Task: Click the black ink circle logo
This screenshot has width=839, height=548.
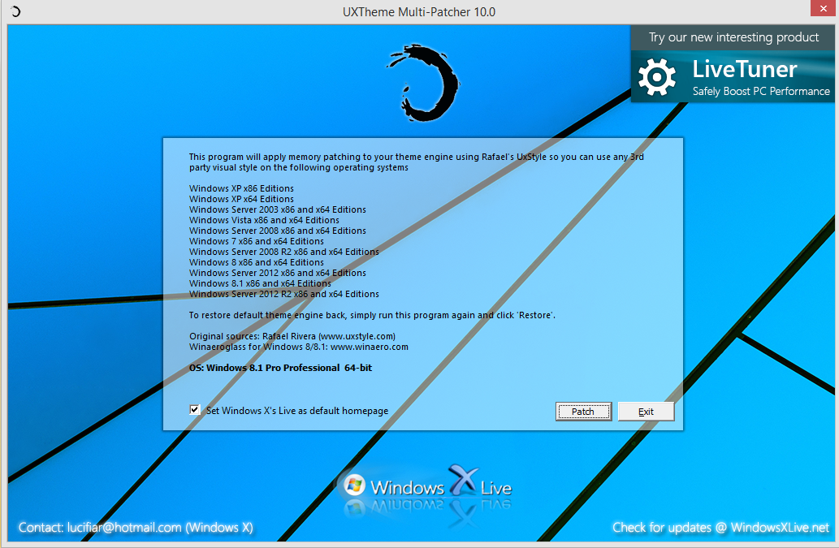Action: click(x=423, y=83)
